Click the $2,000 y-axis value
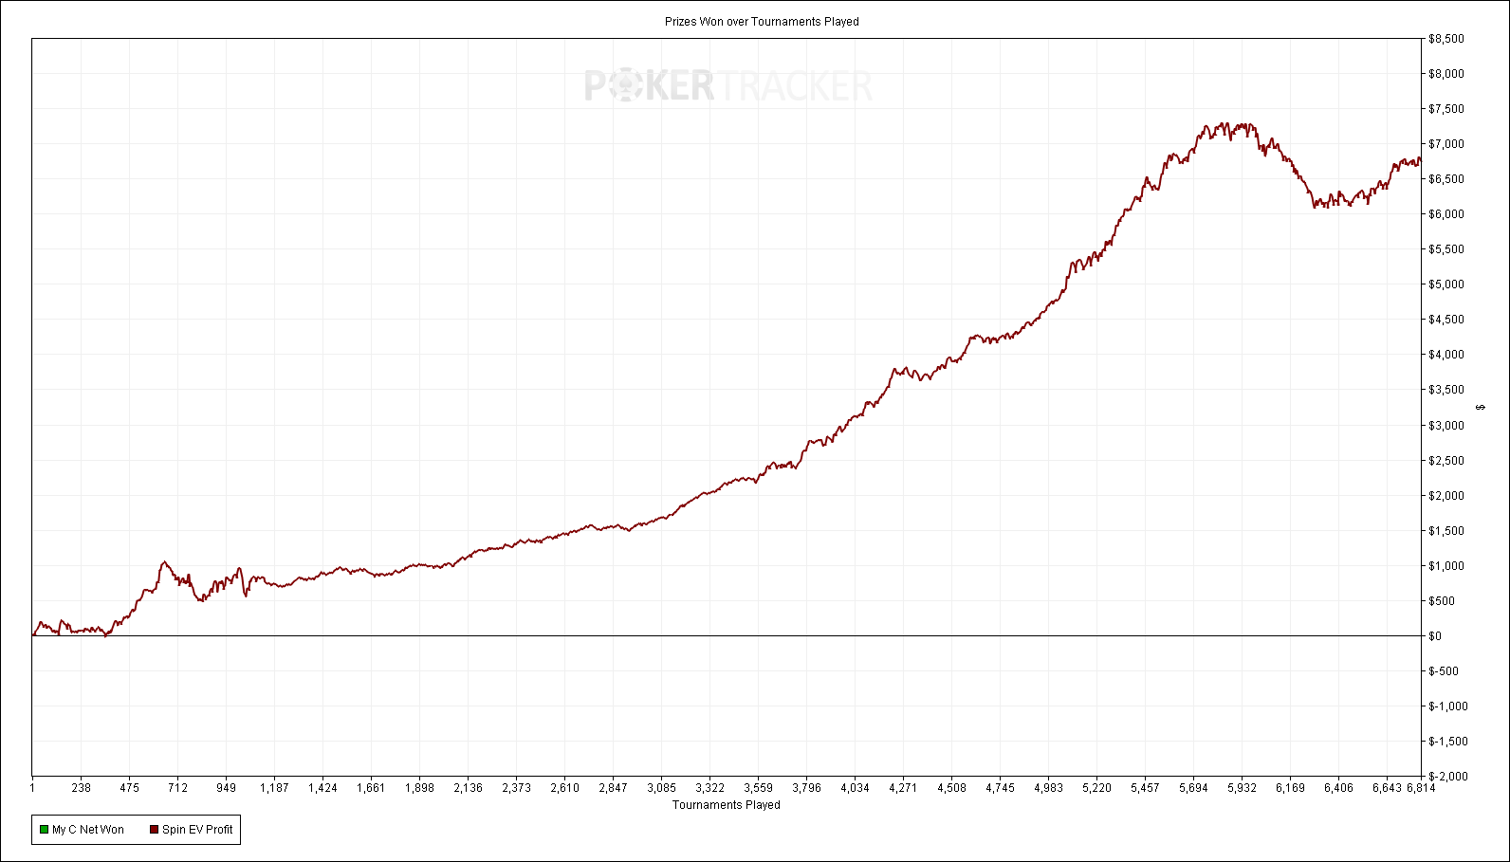Screen dimensions: 1510x862 point(1446,496)
